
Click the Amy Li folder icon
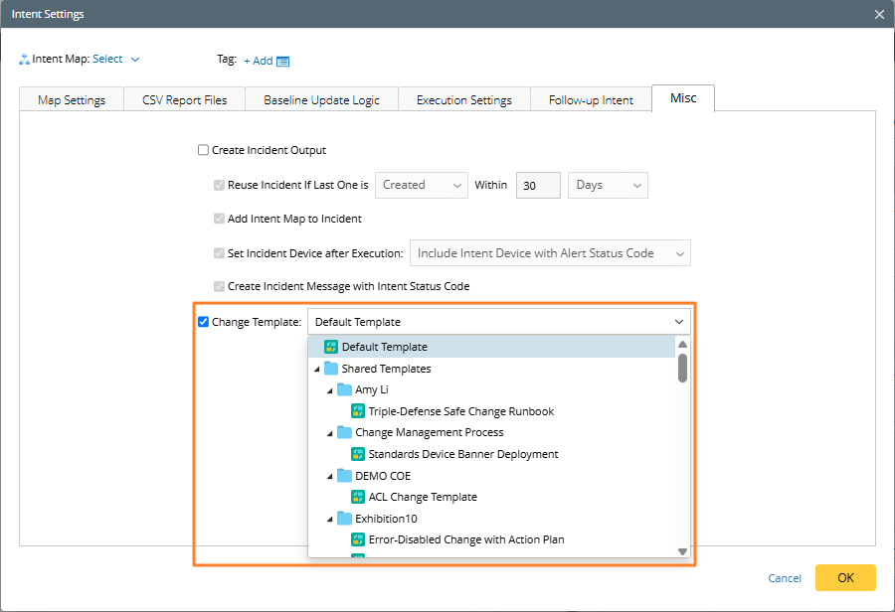(345, 389)
